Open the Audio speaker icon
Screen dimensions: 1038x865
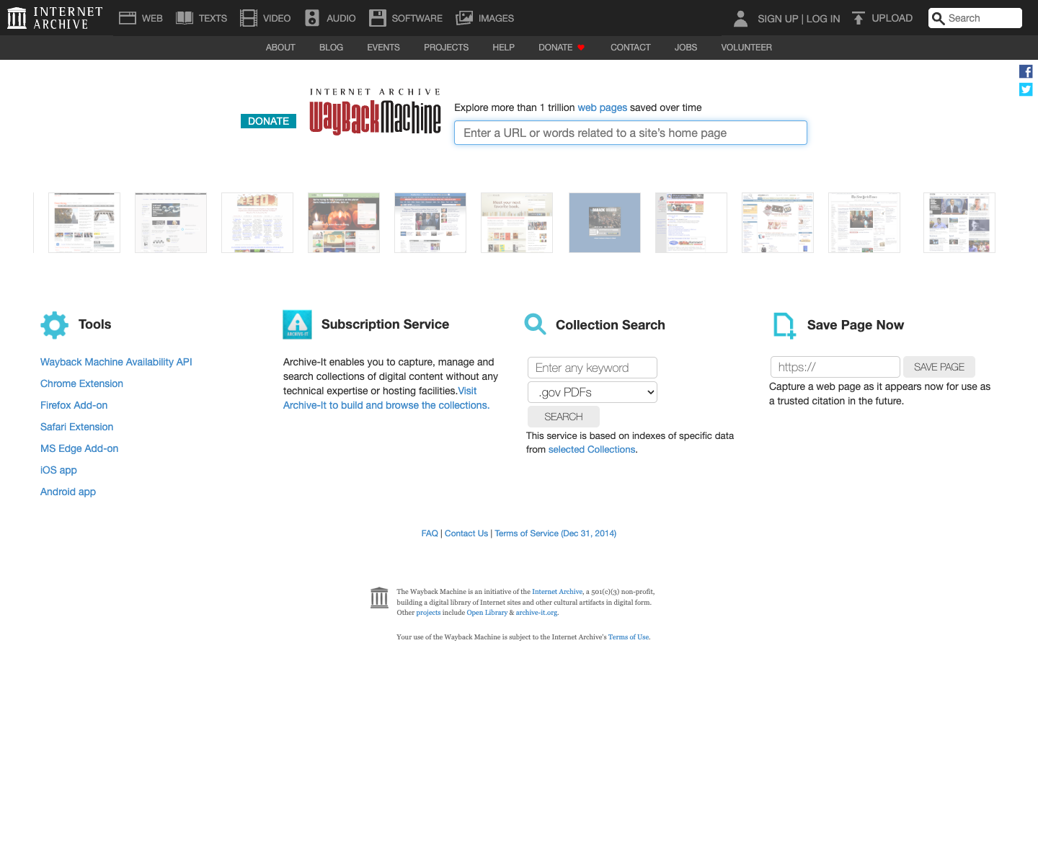coord(312,18)
